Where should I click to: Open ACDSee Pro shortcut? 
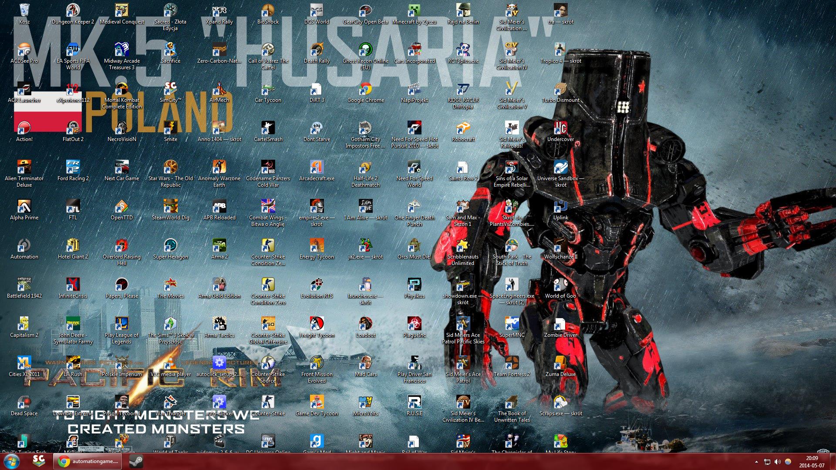(x=24, y=53)
